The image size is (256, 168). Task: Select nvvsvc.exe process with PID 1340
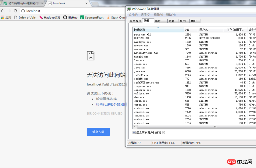tap(194, 45)
